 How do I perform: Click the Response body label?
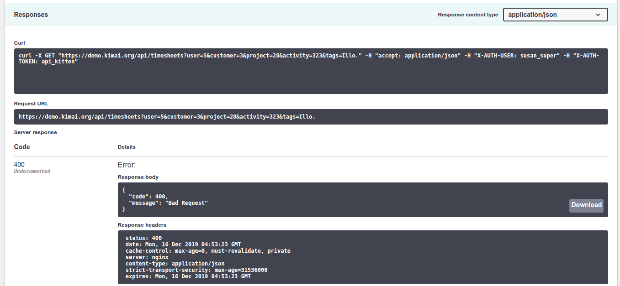pyautogui.click(x=138, y=177)
